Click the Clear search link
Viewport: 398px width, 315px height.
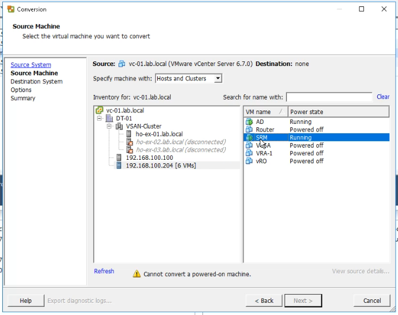click(x=383, y=97)
